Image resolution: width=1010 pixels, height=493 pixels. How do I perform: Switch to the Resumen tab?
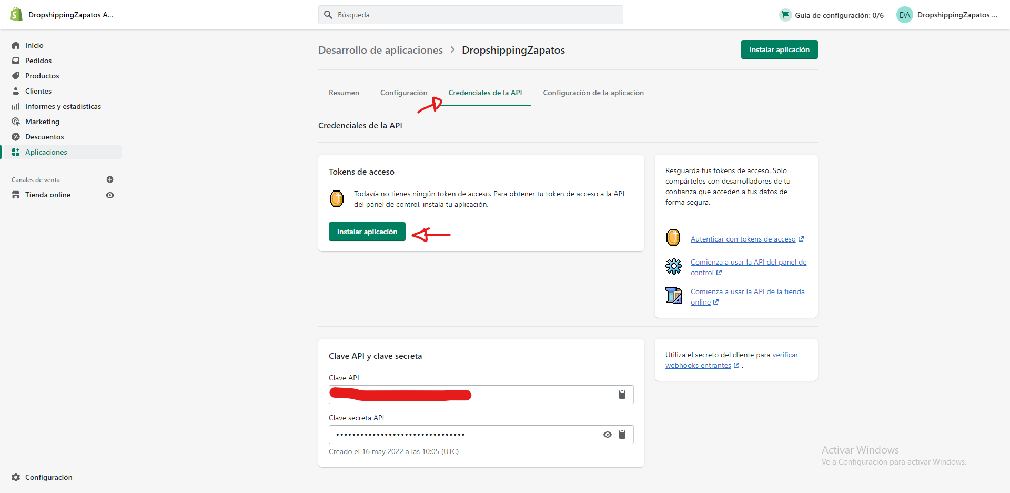(x=344, y=93)
